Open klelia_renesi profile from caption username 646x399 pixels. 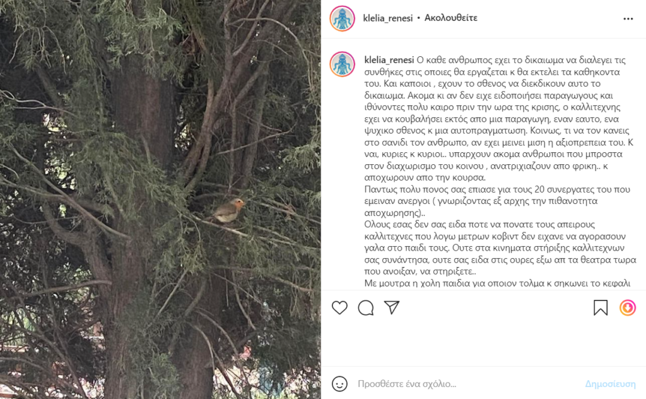[x=389, y=60]
